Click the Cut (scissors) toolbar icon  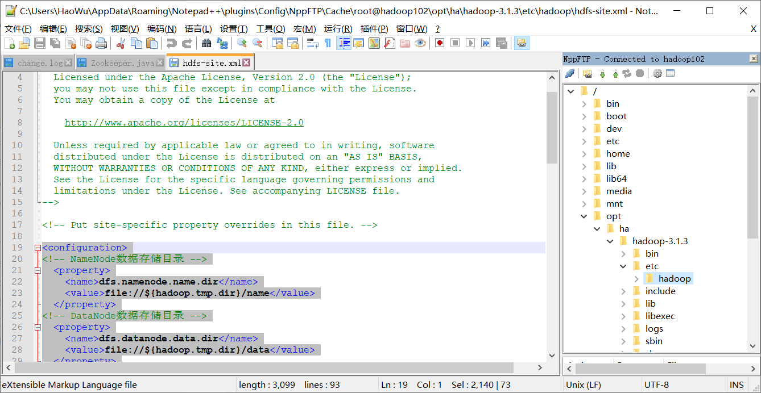click(121, 43)
